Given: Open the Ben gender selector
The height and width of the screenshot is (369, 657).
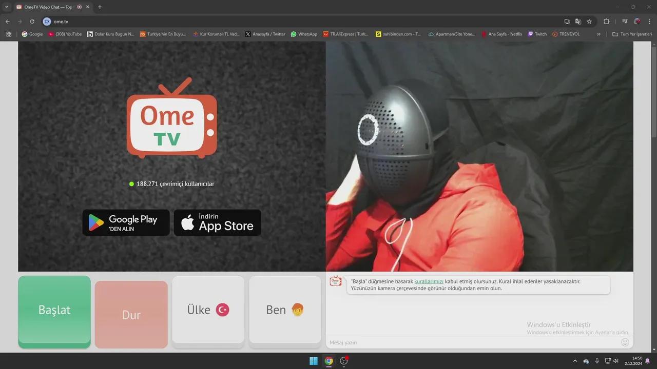Looking at the screenshot, I should [285, 310].
